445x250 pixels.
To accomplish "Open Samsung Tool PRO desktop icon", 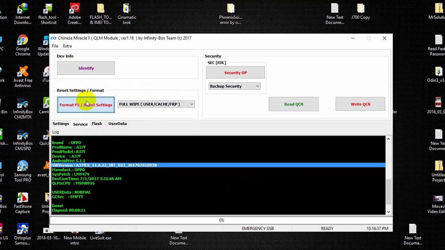I will tap(23, 172).
